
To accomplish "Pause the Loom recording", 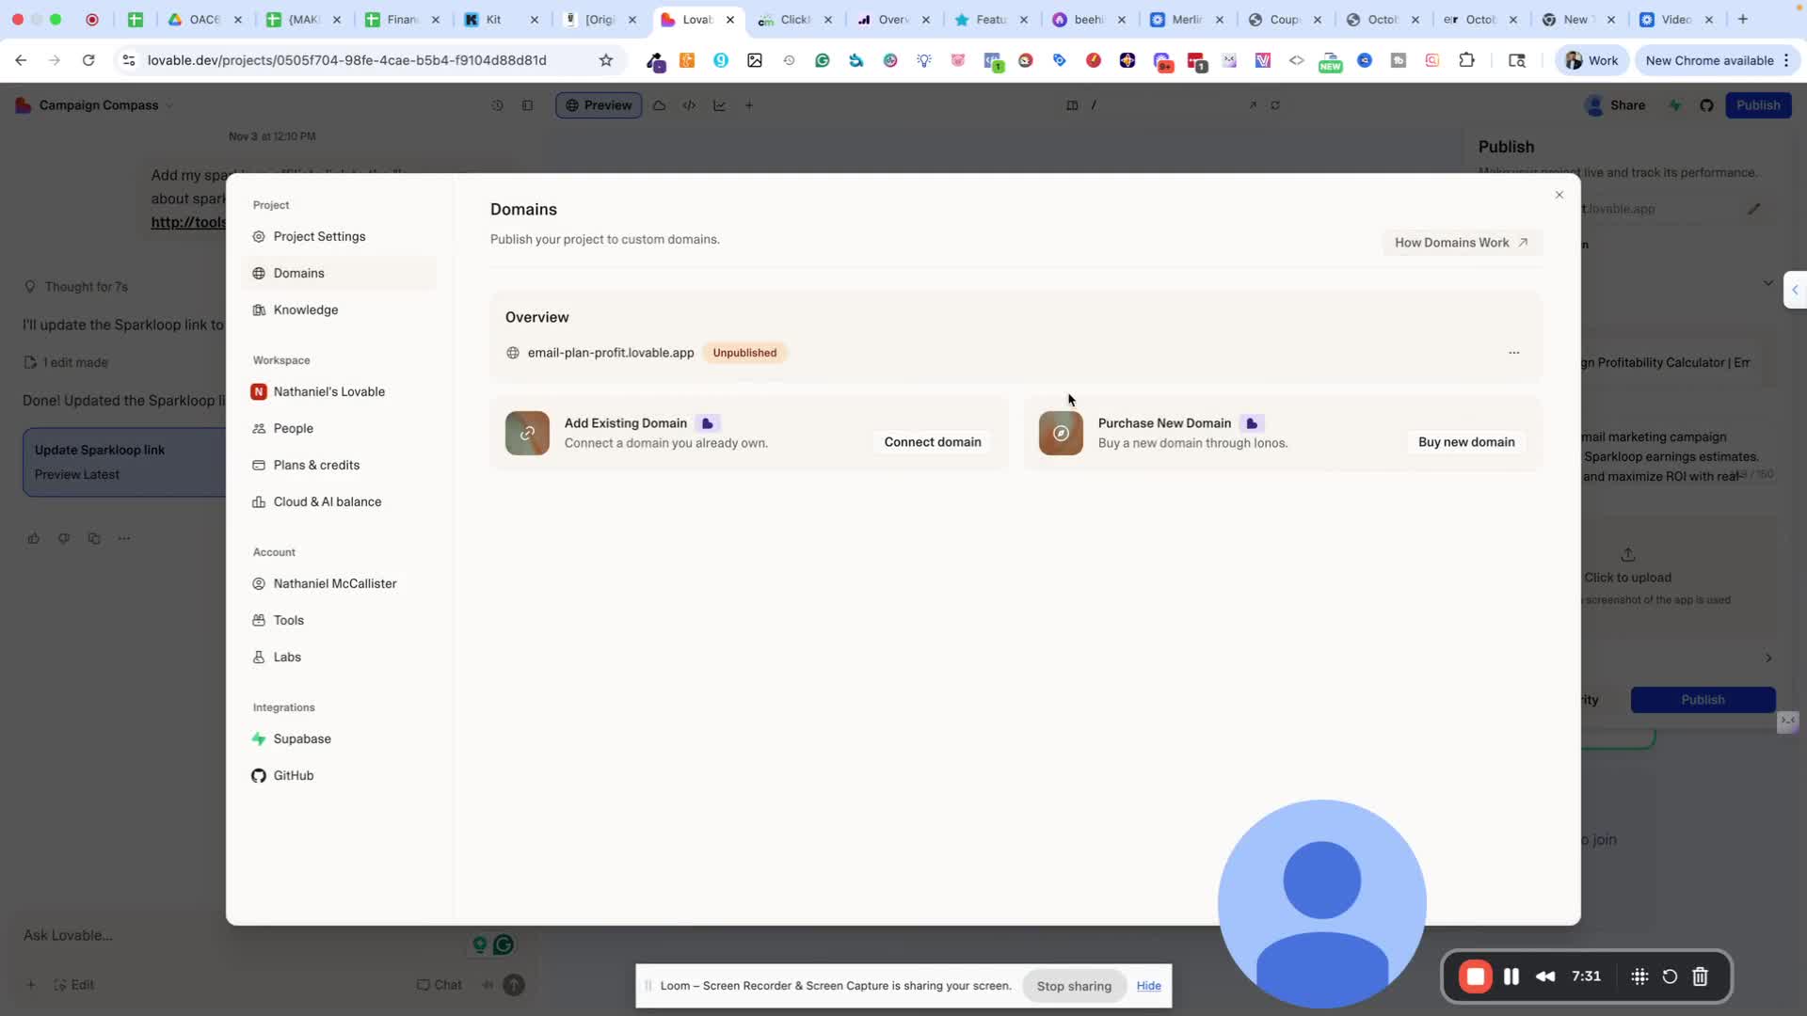I will pyautogui.click(x=1511, y=976).
